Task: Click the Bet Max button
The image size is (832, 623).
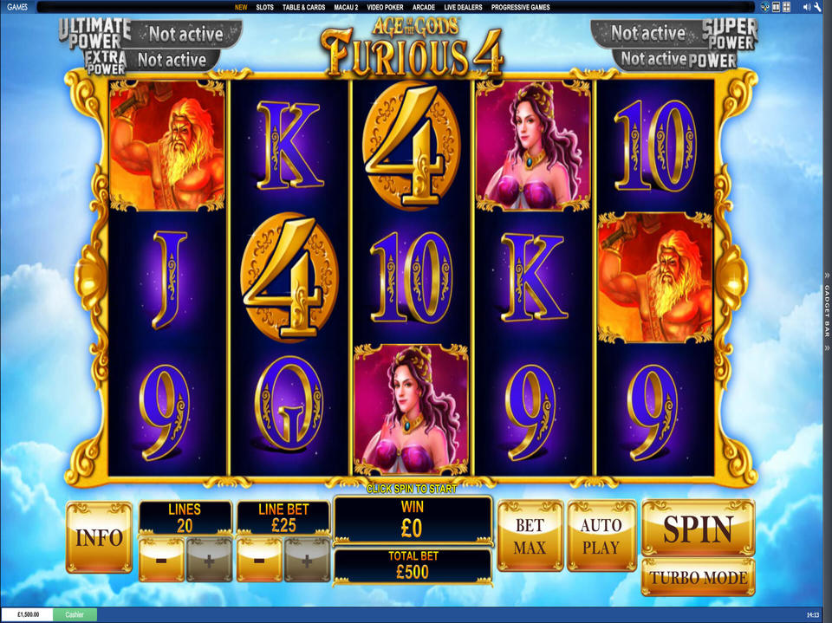Action: [530, 536]
